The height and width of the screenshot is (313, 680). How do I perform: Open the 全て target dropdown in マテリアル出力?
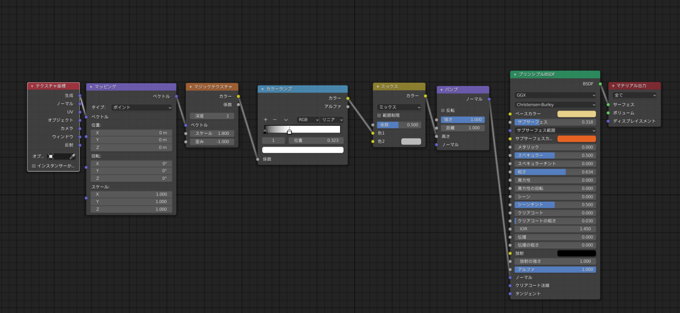coord(635,95)
